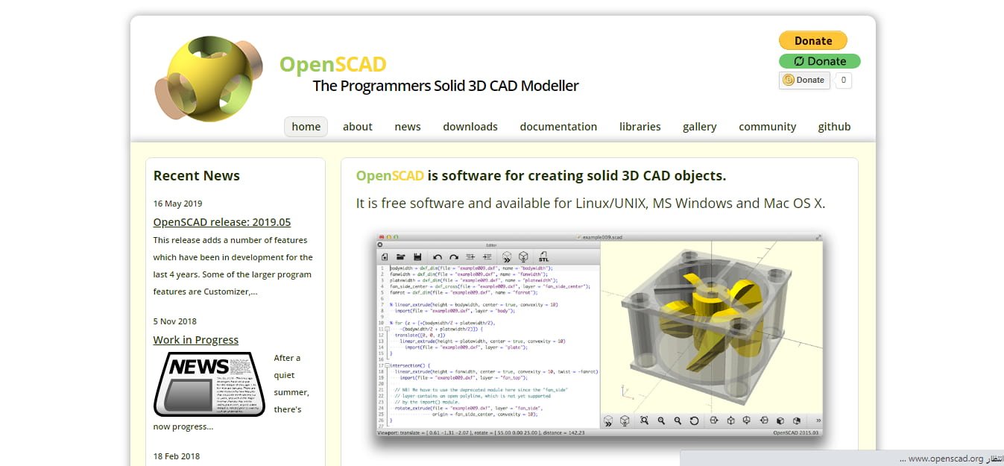This screenshot has height=466, width=1004.
Task: Open the community page
Action: click(x=768, y=127)
